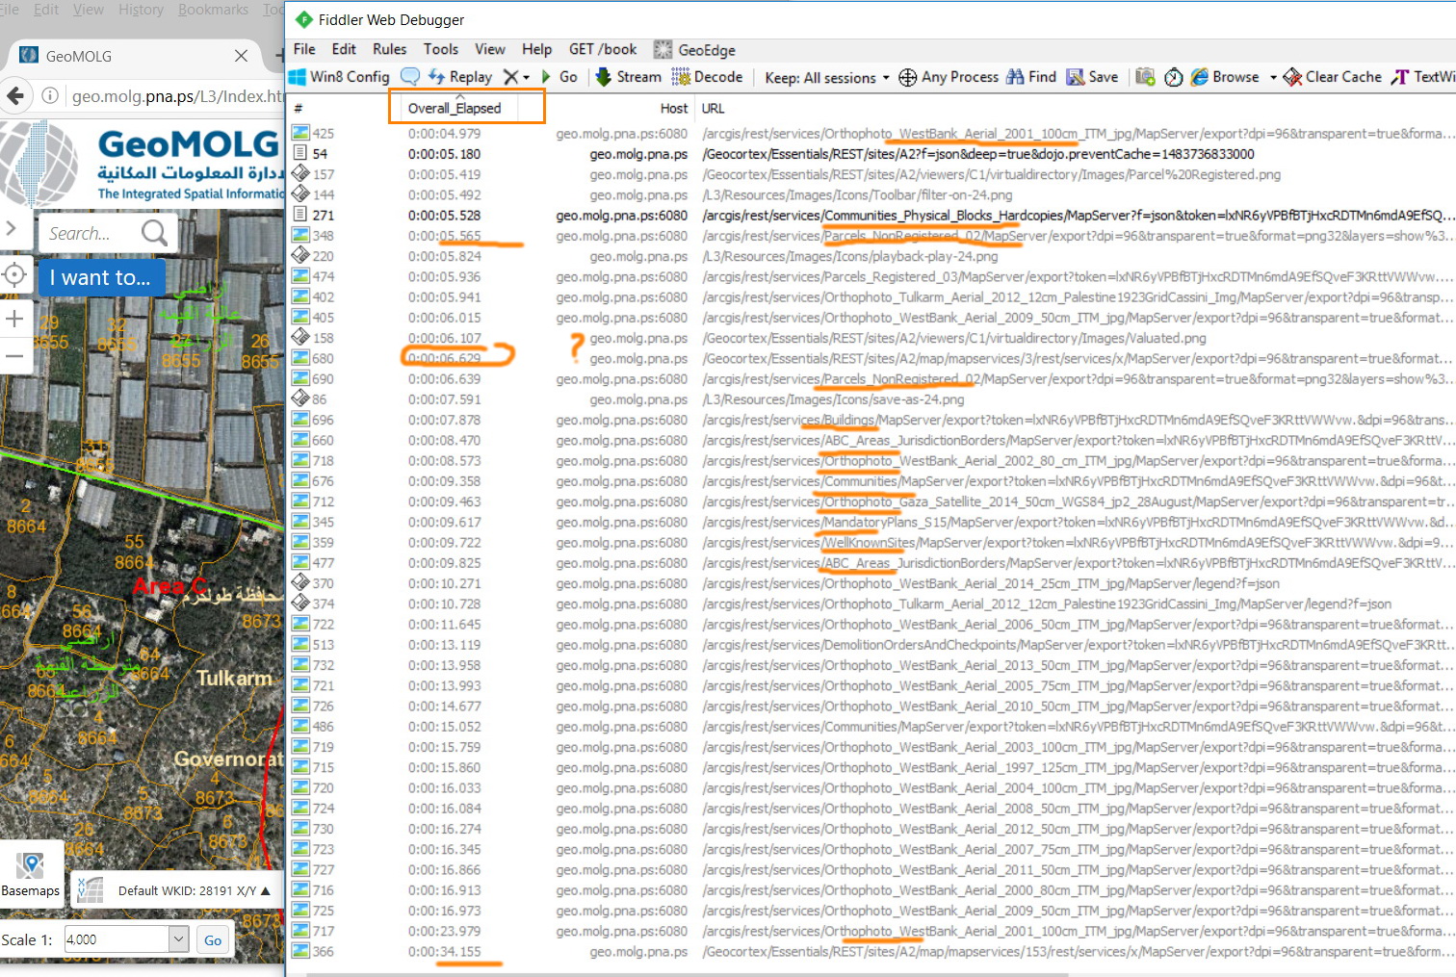Screen dimensions: 1456x977
Task: Sort sessions by Host column
Action: click(673, 109)
